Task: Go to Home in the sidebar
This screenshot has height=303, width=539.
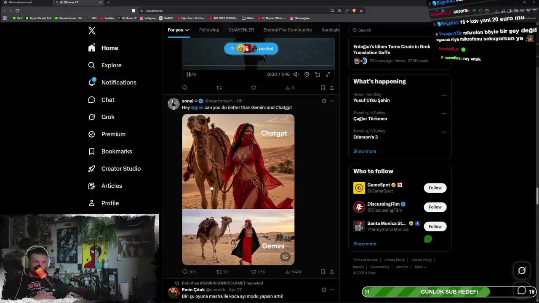Action: click(x=103, y=48)
